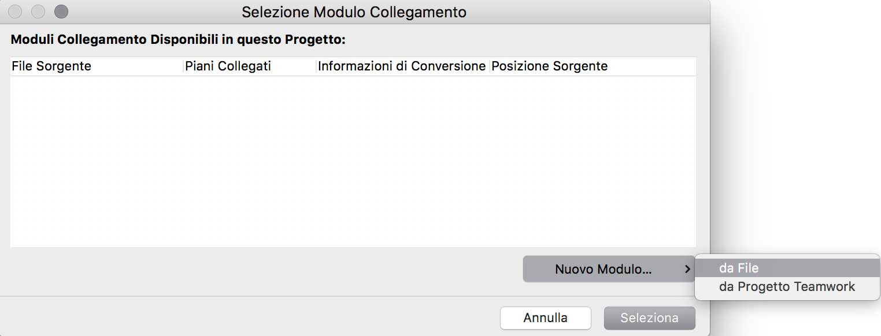Click inside the empty modules list area

[353, 162]
